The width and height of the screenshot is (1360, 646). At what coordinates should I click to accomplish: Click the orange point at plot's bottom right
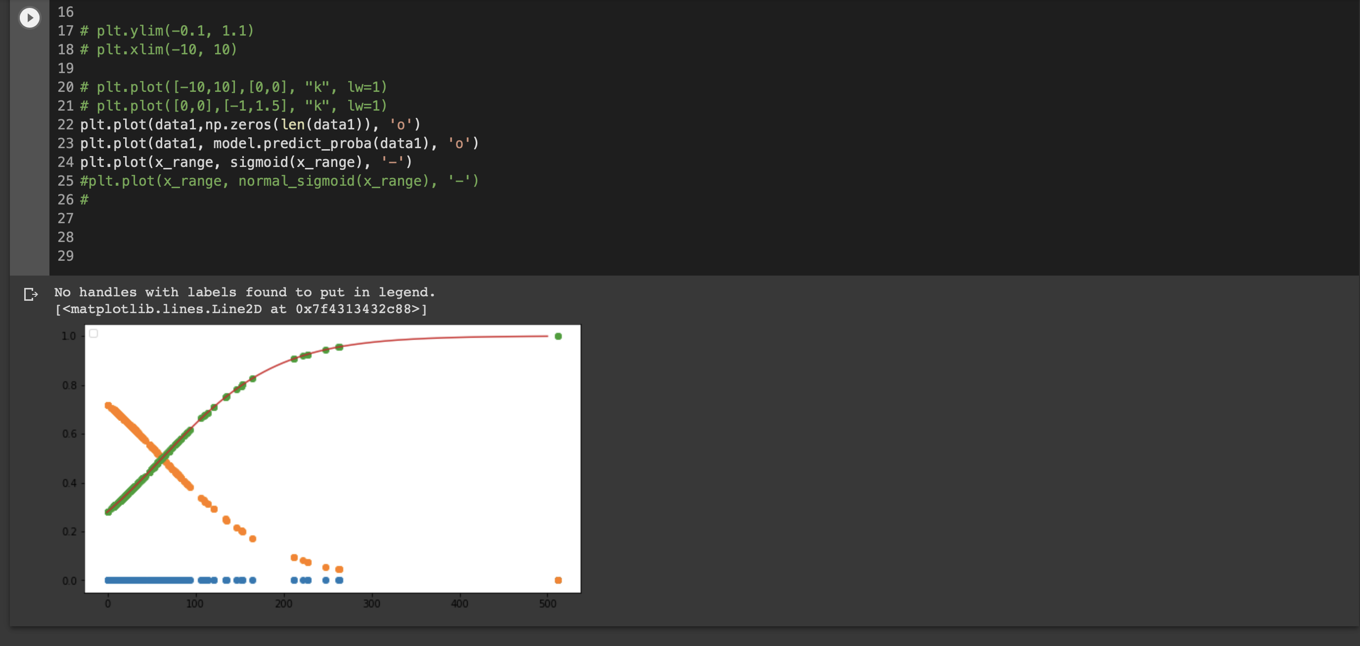558,580
